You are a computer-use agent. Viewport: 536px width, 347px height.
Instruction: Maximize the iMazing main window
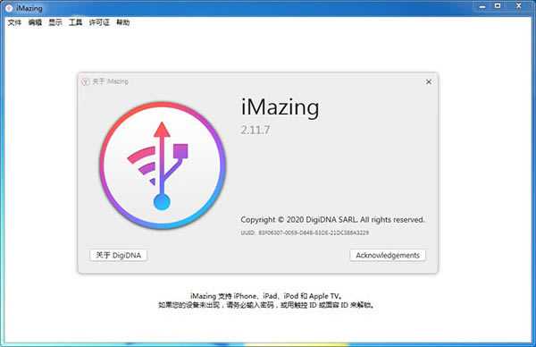click(498, 6)
